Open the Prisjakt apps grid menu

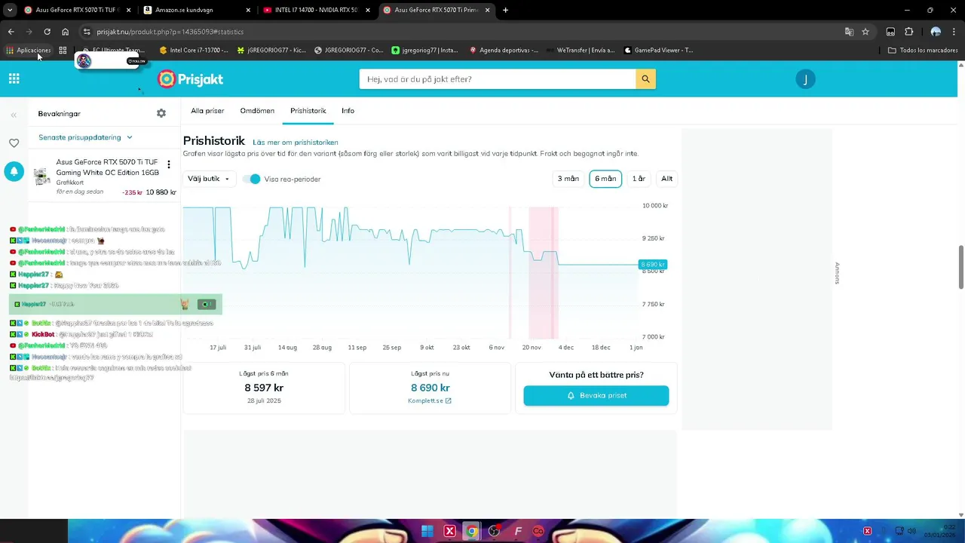click(14, 78)
